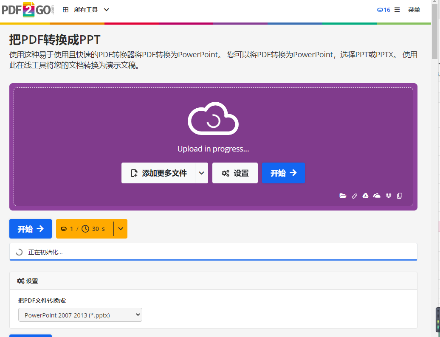Click the blue 开始 button below upload box
This screenshot has width=440, height=337.
[x=31, y=229]
